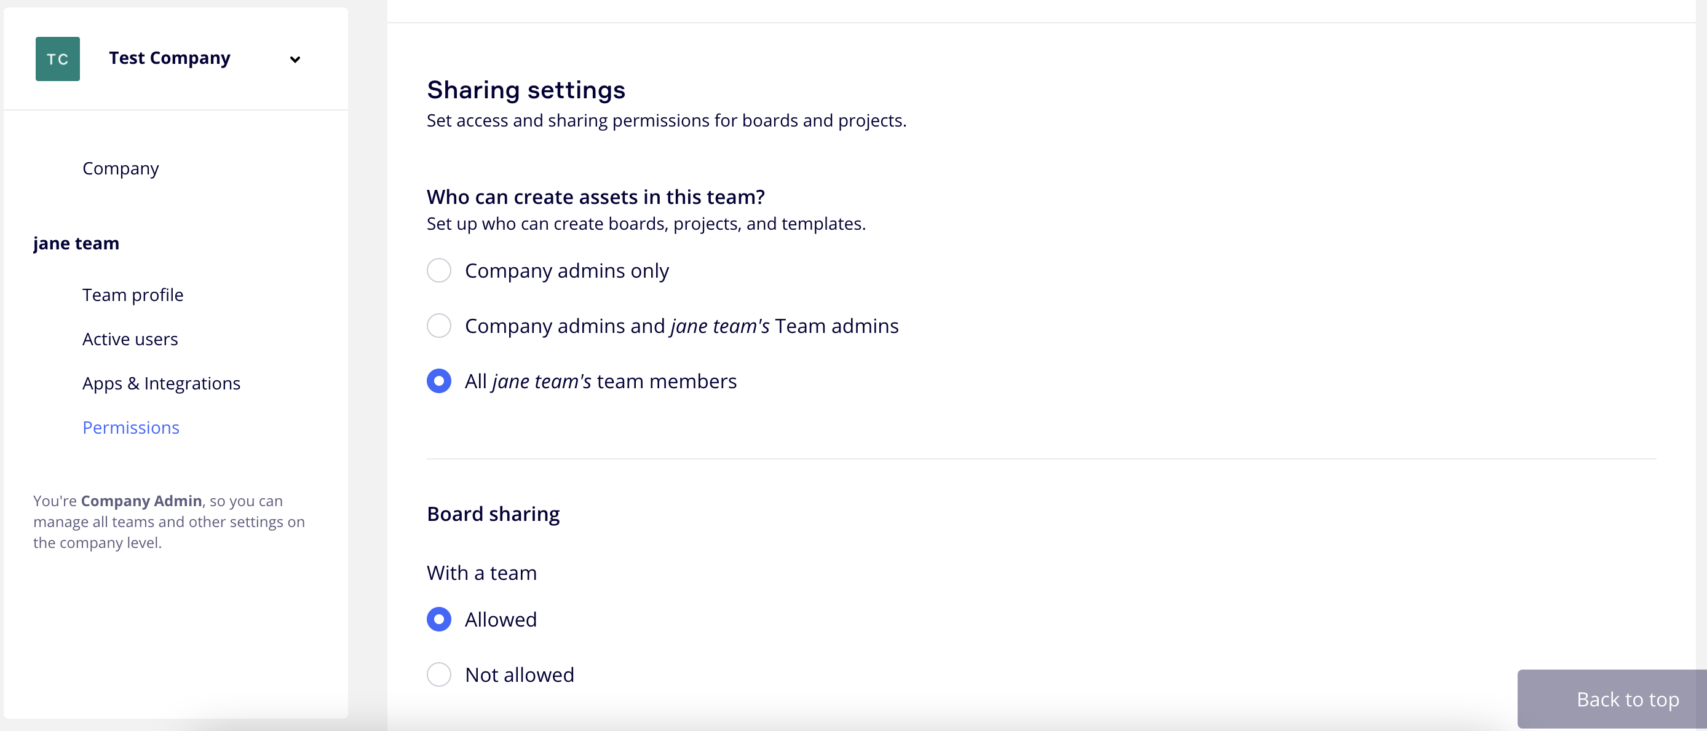Select the Company admins only radio button
The image size is (1707, 731).
click(438, 271)
